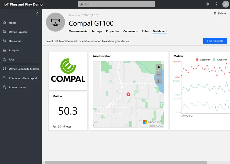Click the horizontal scrollbar thumb
Viewport: 230px width, 164px height.
click(x=126, y=162)
